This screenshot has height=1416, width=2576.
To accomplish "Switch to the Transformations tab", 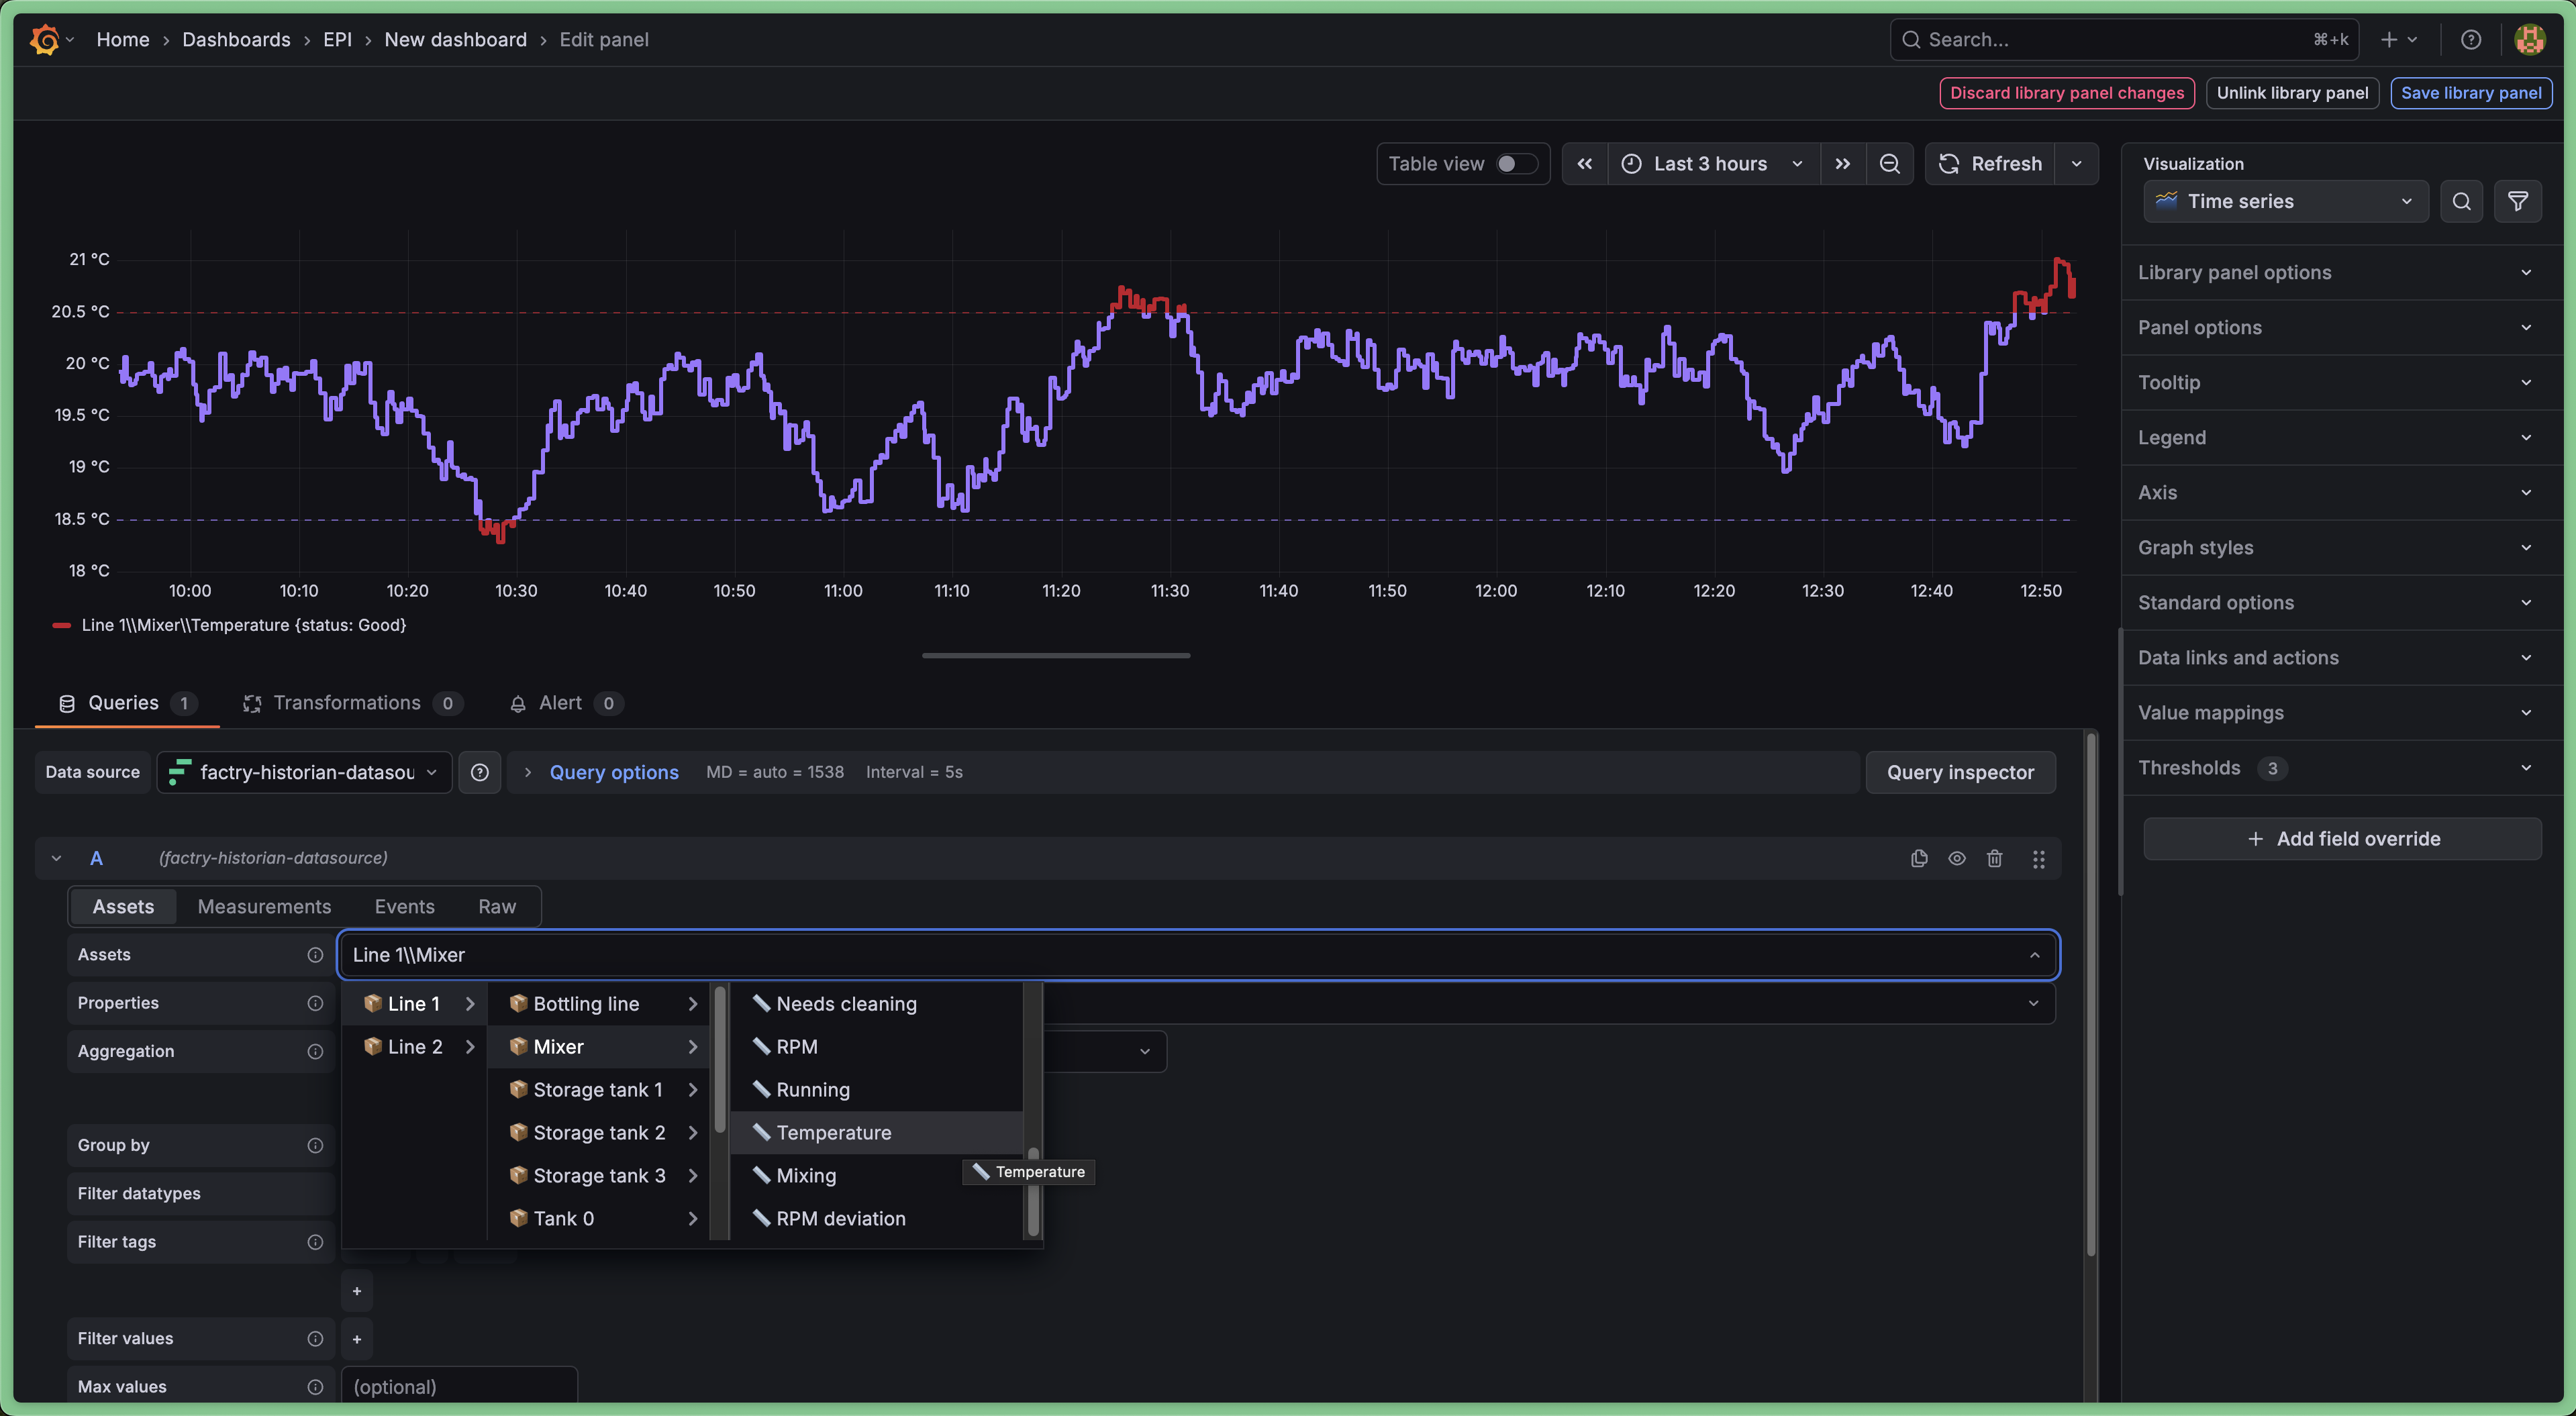I will click(346, 703).
